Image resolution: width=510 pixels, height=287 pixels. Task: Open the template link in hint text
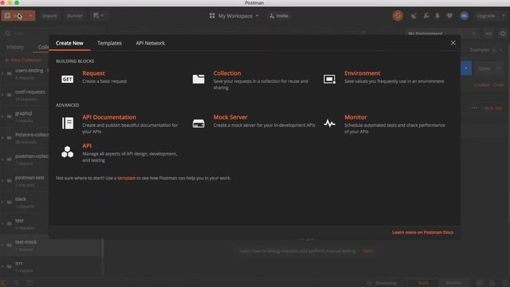(126, 178)
